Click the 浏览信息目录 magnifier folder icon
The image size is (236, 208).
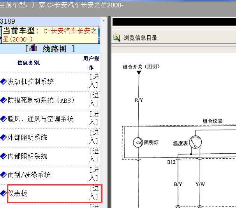[x=117, y=38]
